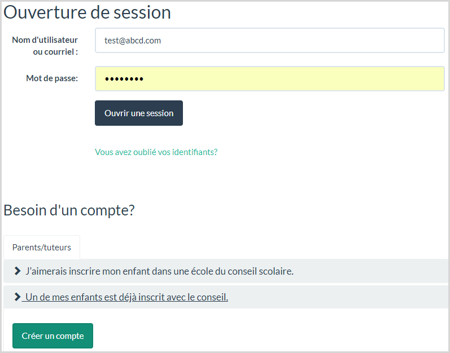The image size is (450, 353).
Task: Click the "Mot de passe" label
Action: pyautogui.click(x=52, y=78)
